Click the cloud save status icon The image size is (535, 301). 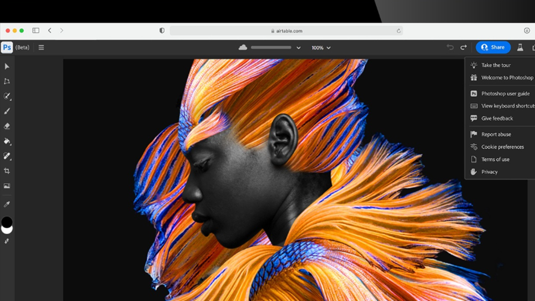pyautogui.click(x=243, y=47)
